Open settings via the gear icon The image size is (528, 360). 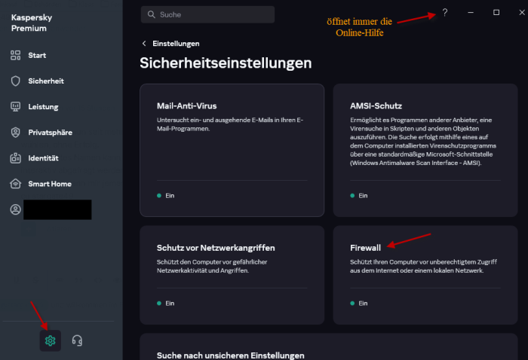point(51,340)
